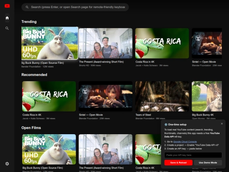
Task: Click 'Big Buck Bunny (Open Source Film)' title in Trending
Action: (43, 63)
